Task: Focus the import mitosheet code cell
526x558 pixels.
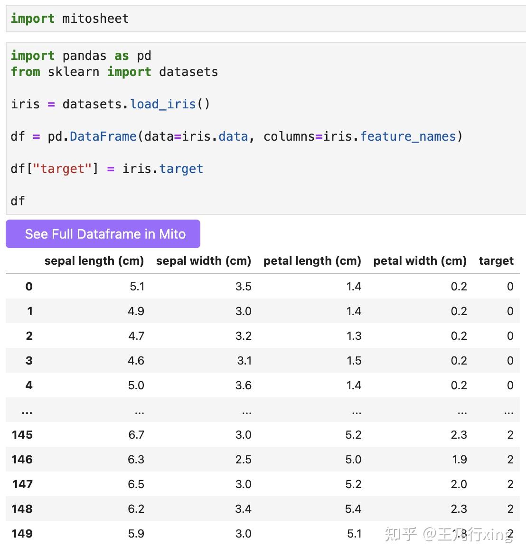Action: click(266, 19)
